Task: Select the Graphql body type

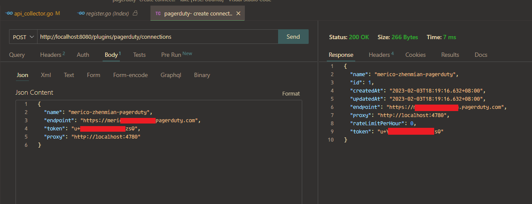Action: (x=171, y=75)
